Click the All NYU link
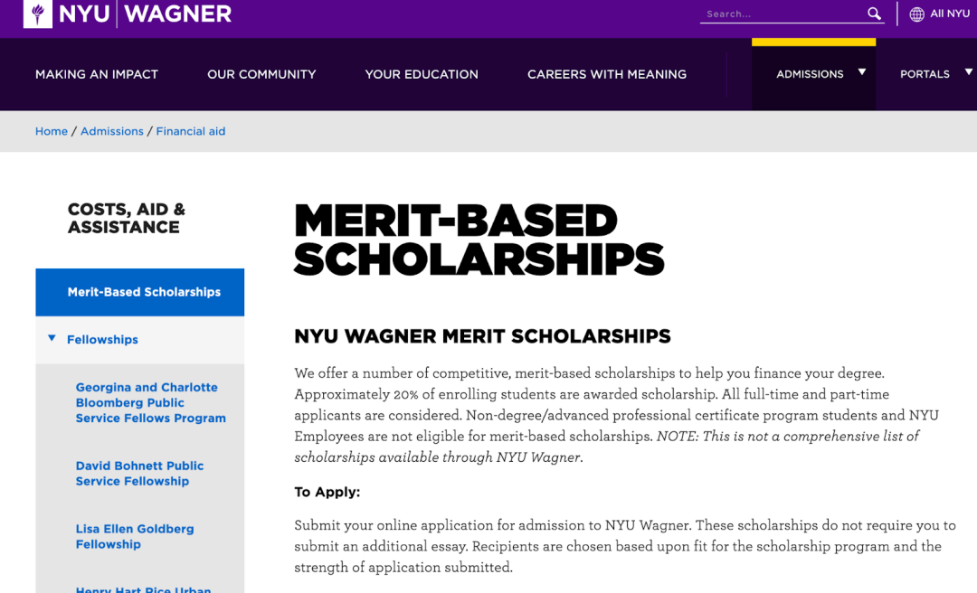The height and width of the screenshot is (593, 977). click(x=950, y=14)
